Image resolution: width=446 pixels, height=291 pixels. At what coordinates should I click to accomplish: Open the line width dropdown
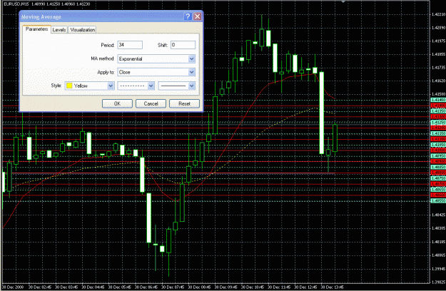[x=177, y=86]
